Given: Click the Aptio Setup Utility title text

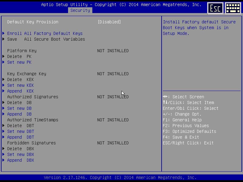Looking at the screenshot, I should point(121,5).
